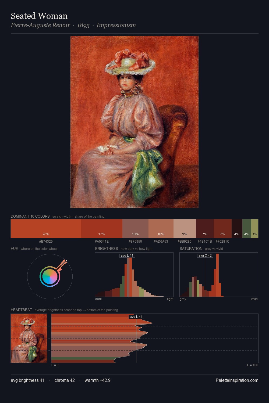
Task: Click the "grey vs vivid" caption
Action: point(214,249)
